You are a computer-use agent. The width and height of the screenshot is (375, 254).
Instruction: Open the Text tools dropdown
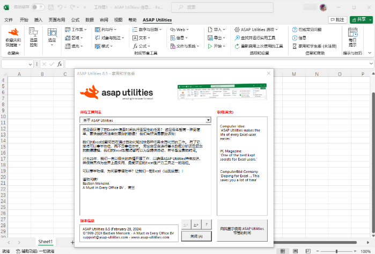[141, 38]
